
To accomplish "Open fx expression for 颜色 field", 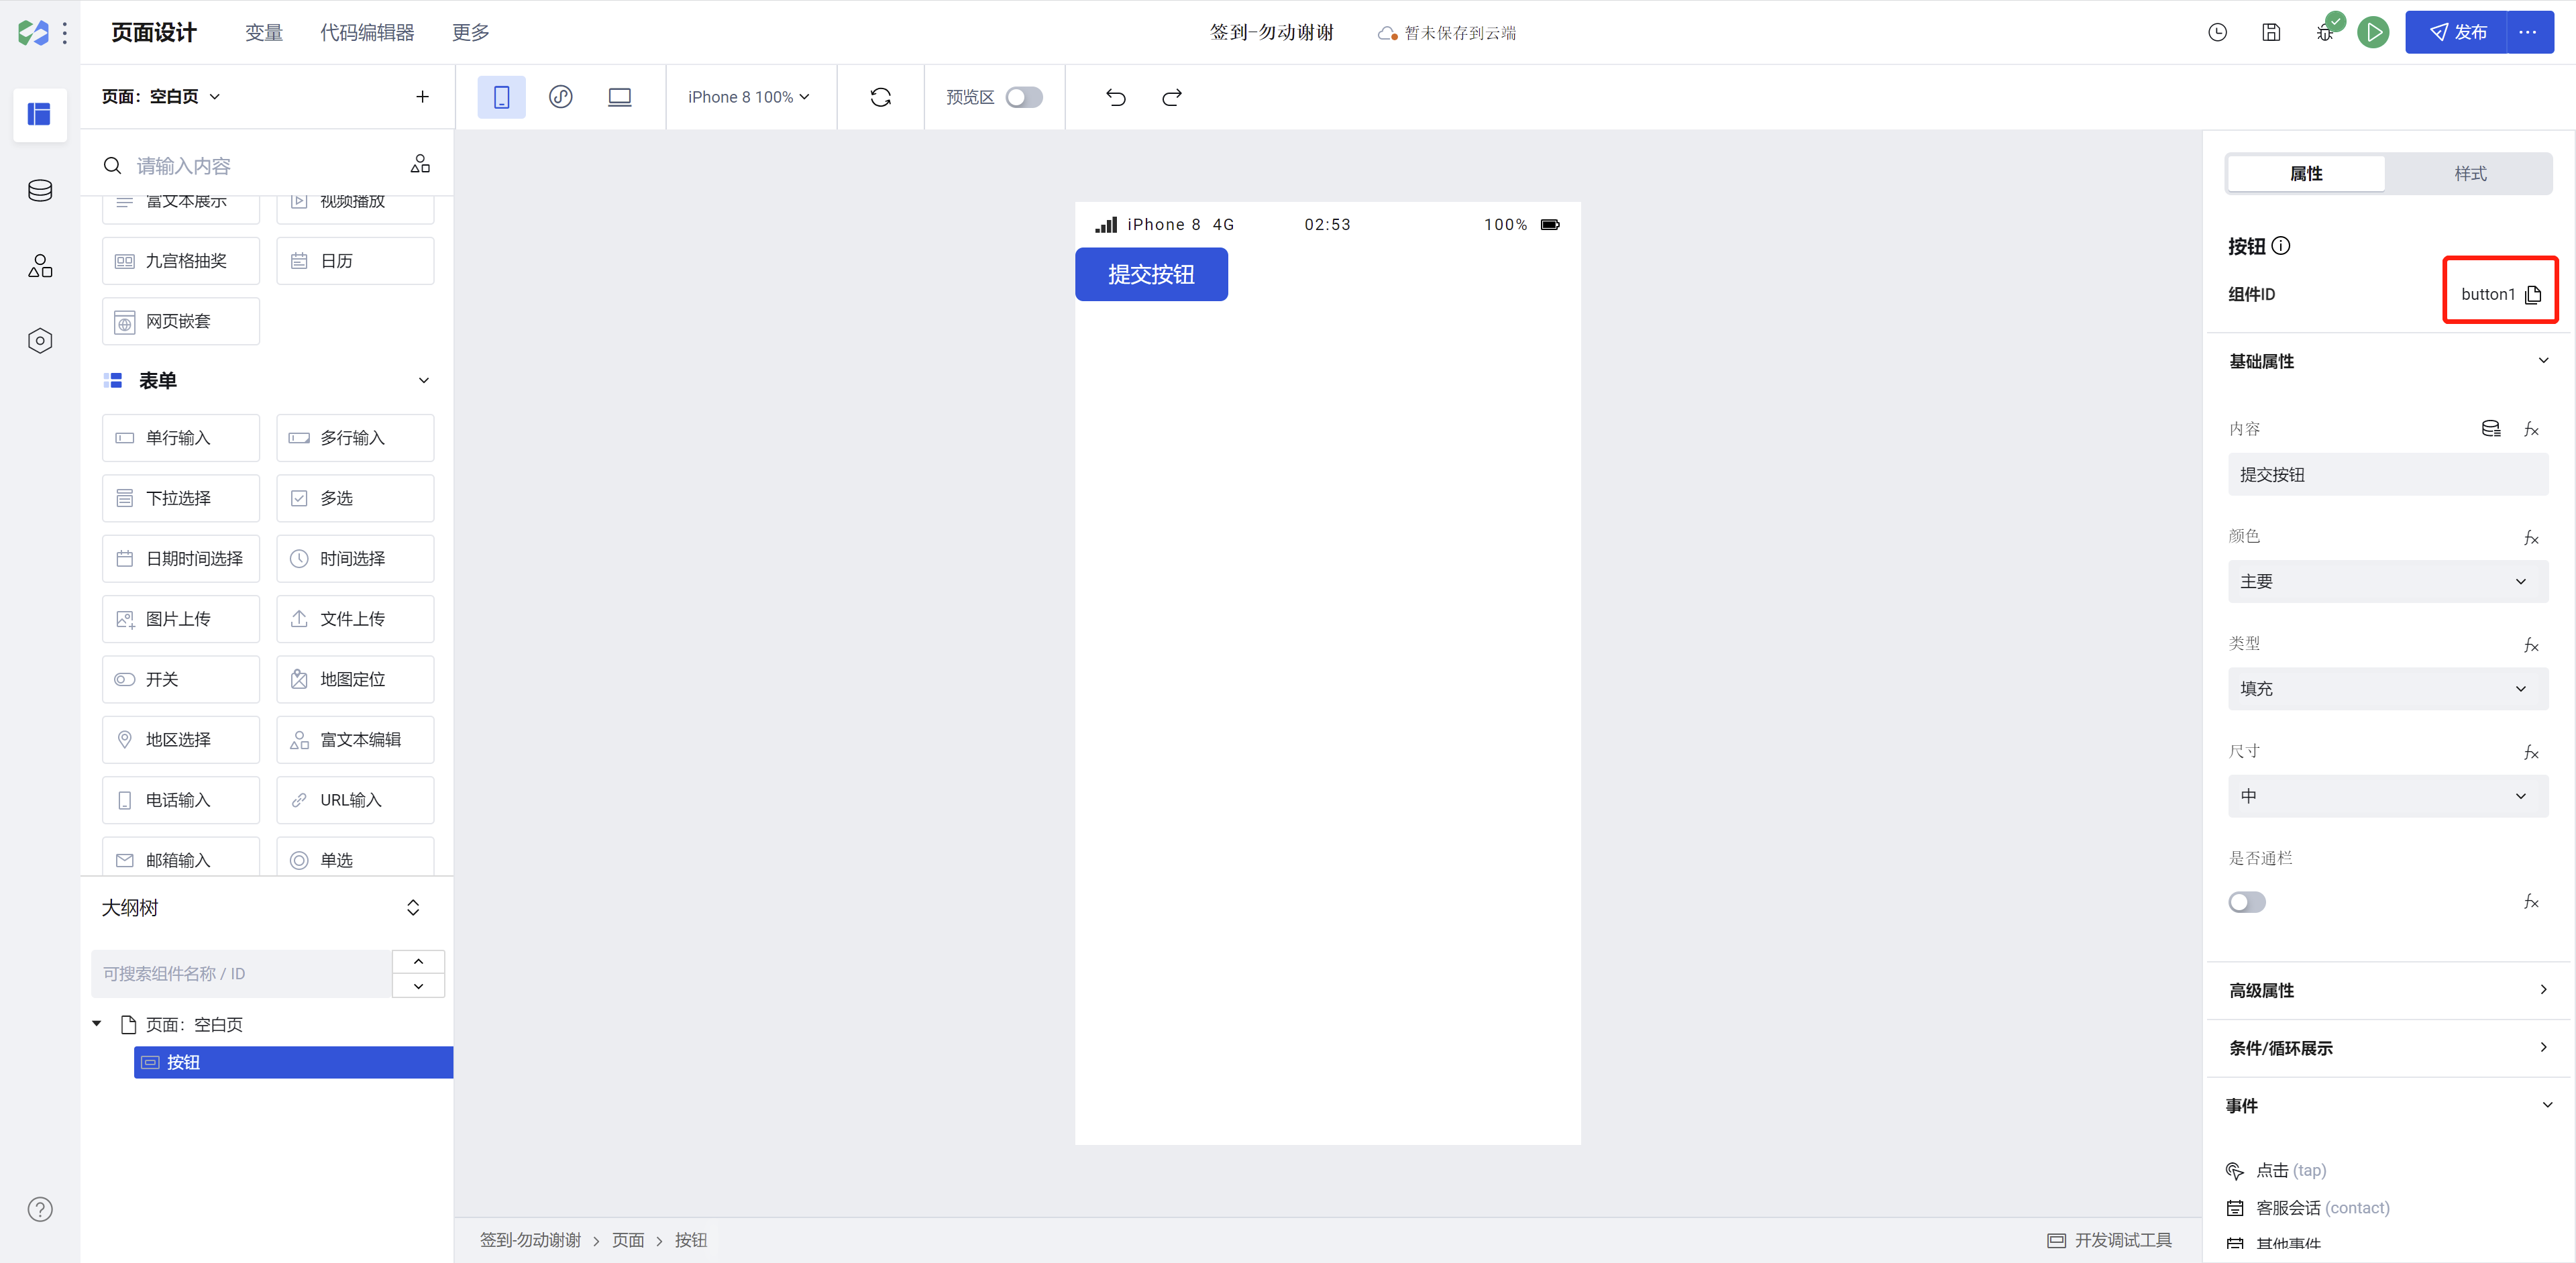I will coord(2531,538).
